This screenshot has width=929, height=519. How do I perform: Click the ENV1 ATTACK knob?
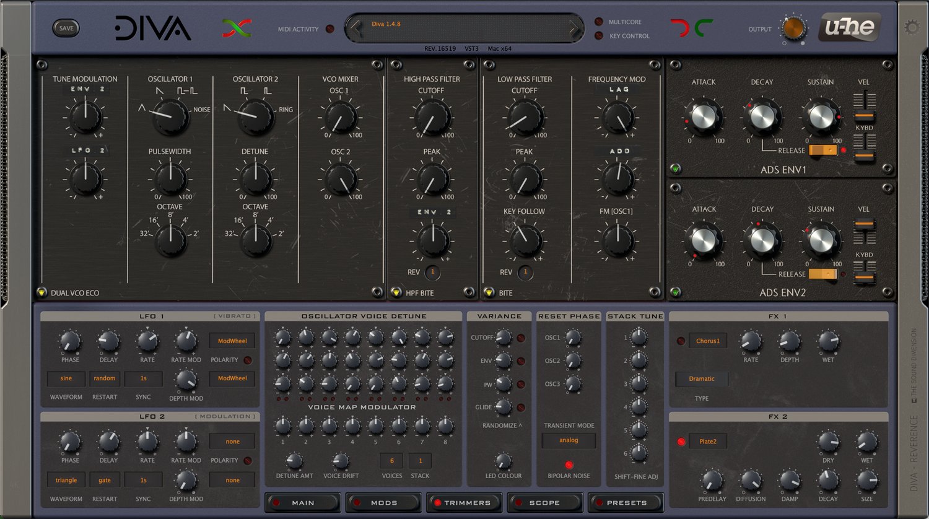[x=704, y=117]
